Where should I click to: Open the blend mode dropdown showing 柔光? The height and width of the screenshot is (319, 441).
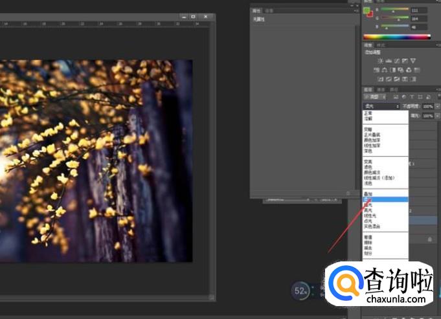pos(381,105)
